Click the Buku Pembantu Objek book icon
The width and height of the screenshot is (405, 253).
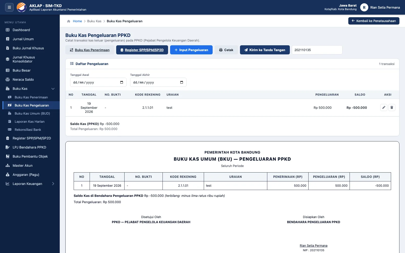pos(8,156)
